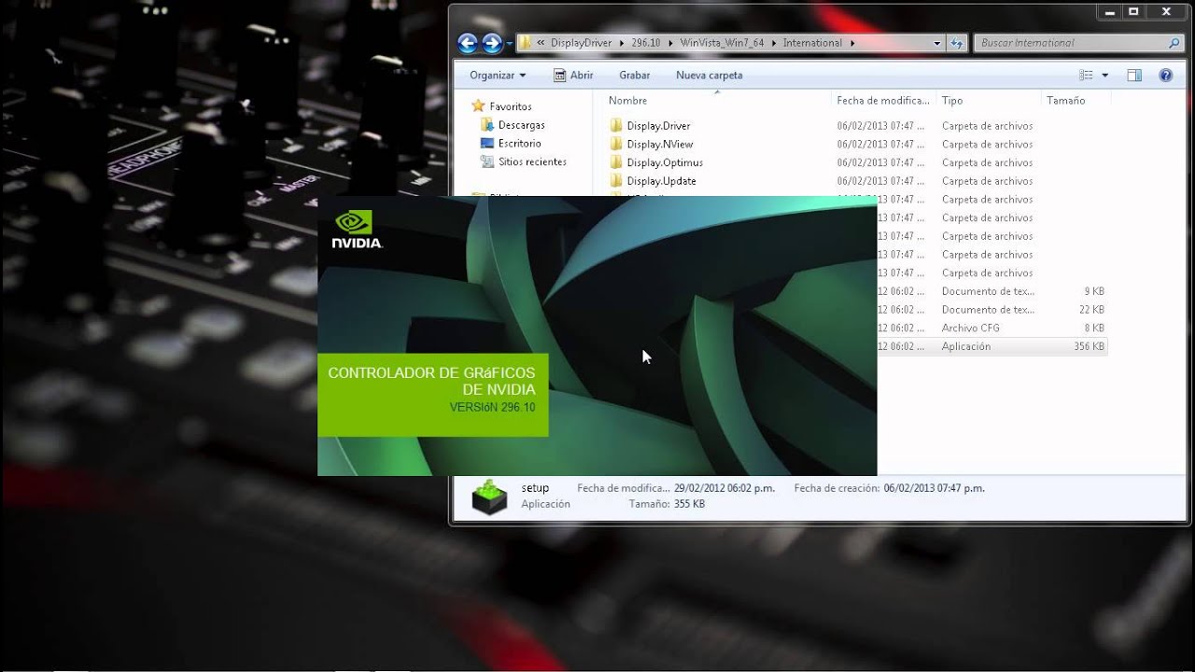Sort by the Nombre column header
Viewport: 1195px width, 672px height.
coord(627,101)
